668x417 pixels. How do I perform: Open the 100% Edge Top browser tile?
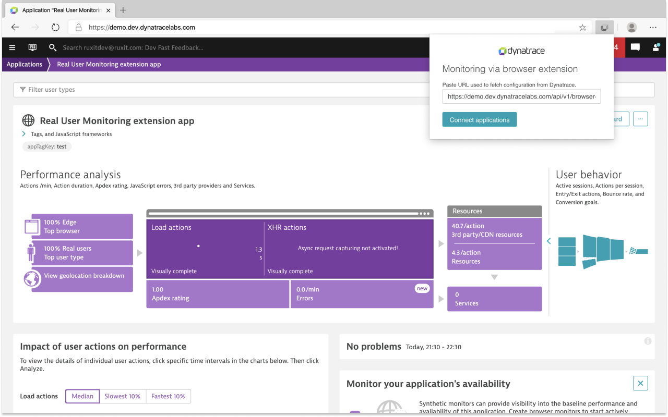[x=82, y=226]
